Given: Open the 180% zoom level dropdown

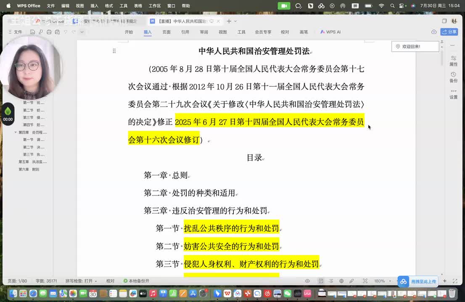Looking at the screenshot, I should 383,281.
